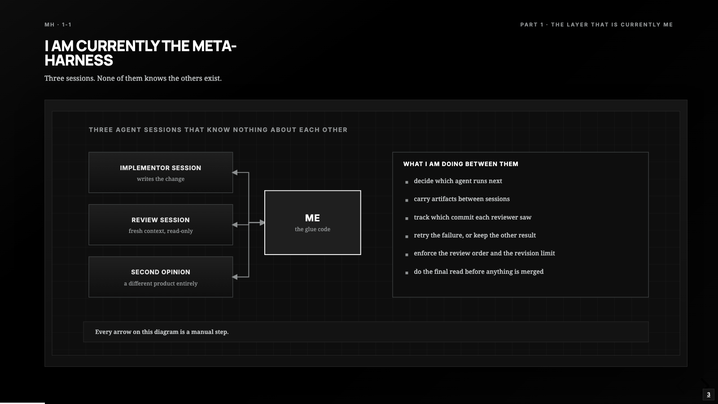Click bullet beside 'retry the failure' line
718x404 pixels.
[x=407, y=237]
